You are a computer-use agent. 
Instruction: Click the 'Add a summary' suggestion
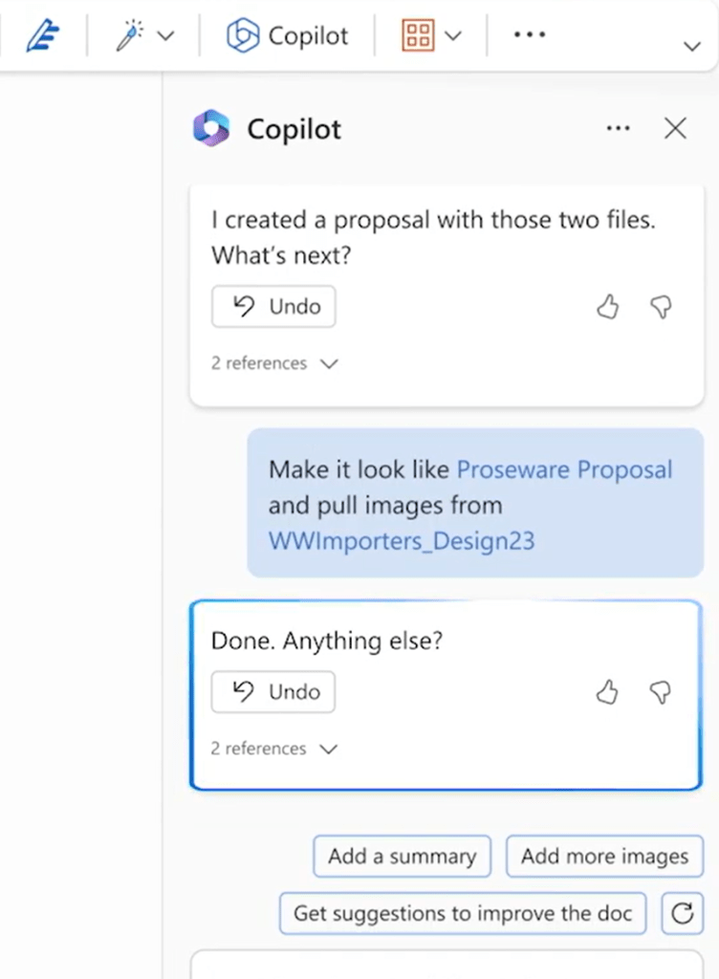402,857
